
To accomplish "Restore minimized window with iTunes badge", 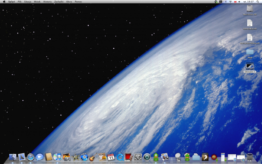I will point(232,157).
